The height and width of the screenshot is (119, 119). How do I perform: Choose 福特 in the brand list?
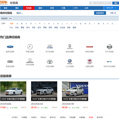(x=74, y=27)
